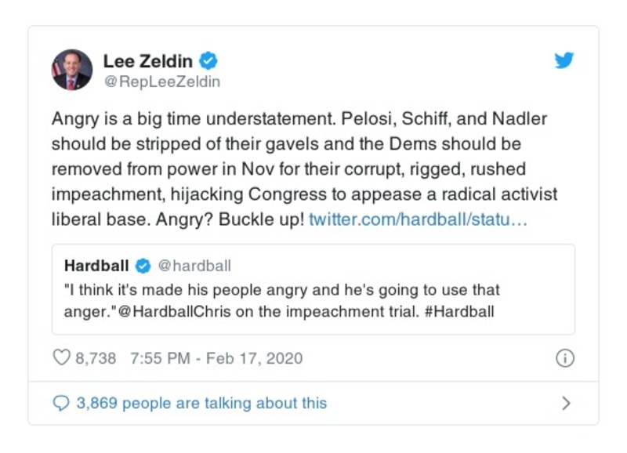Open the @hardball handle in quote
The image size is (627, 453).
[x=196, y=266]
